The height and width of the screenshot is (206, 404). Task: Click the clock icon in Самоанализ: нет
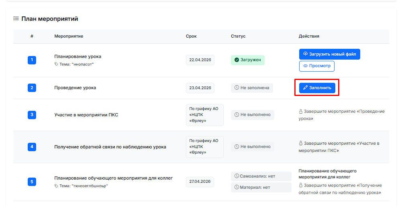point(237,176)
